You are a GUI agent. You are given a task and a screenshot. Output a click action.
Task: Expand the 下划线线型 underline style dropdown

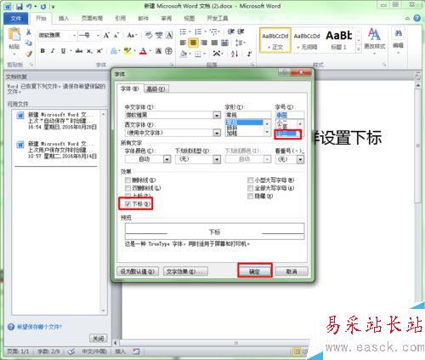pyautogui.click(x=217, y=159)
